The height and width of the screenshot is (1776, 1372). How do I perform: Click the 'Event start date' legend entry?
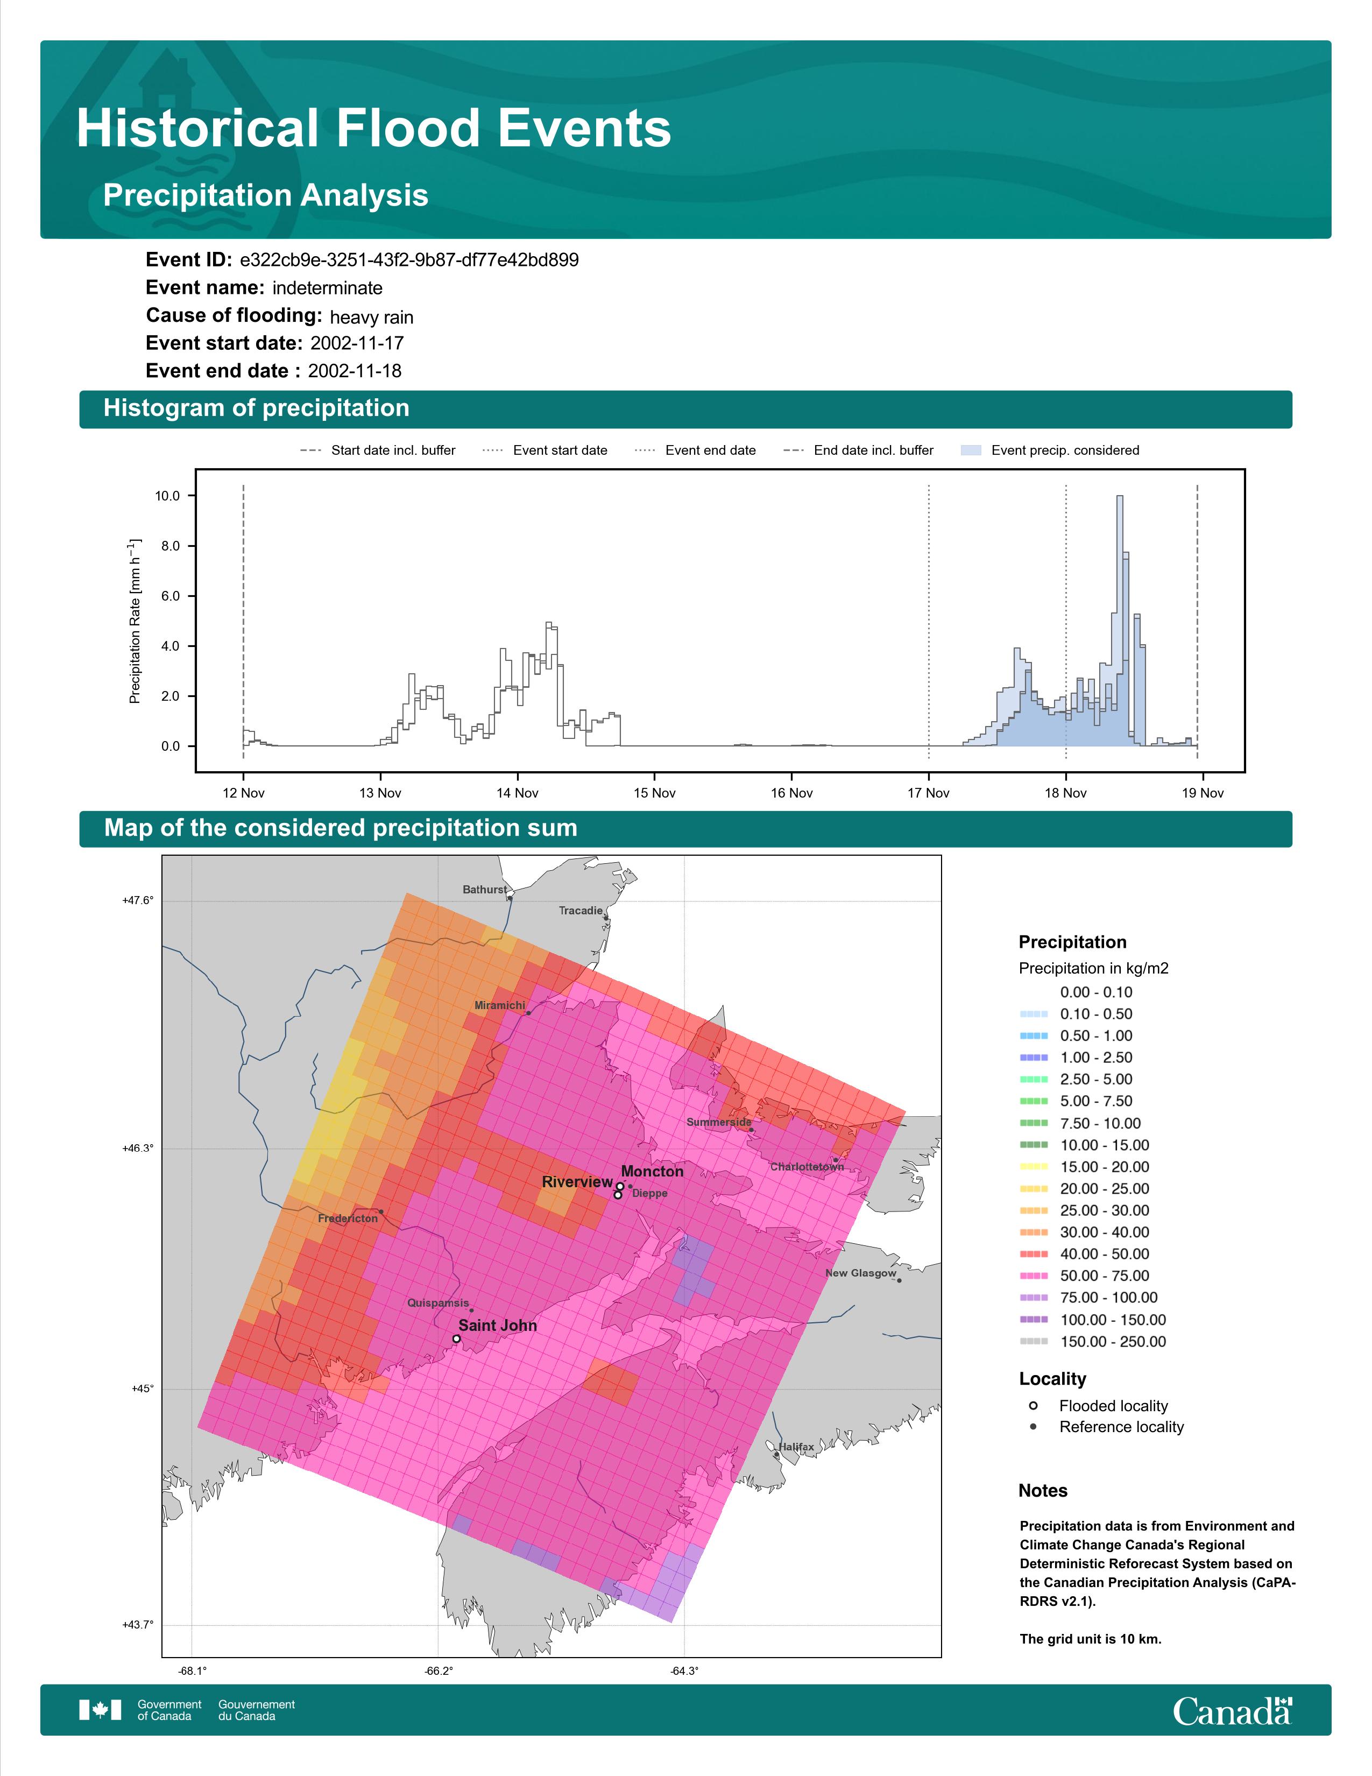pos(544,450)
